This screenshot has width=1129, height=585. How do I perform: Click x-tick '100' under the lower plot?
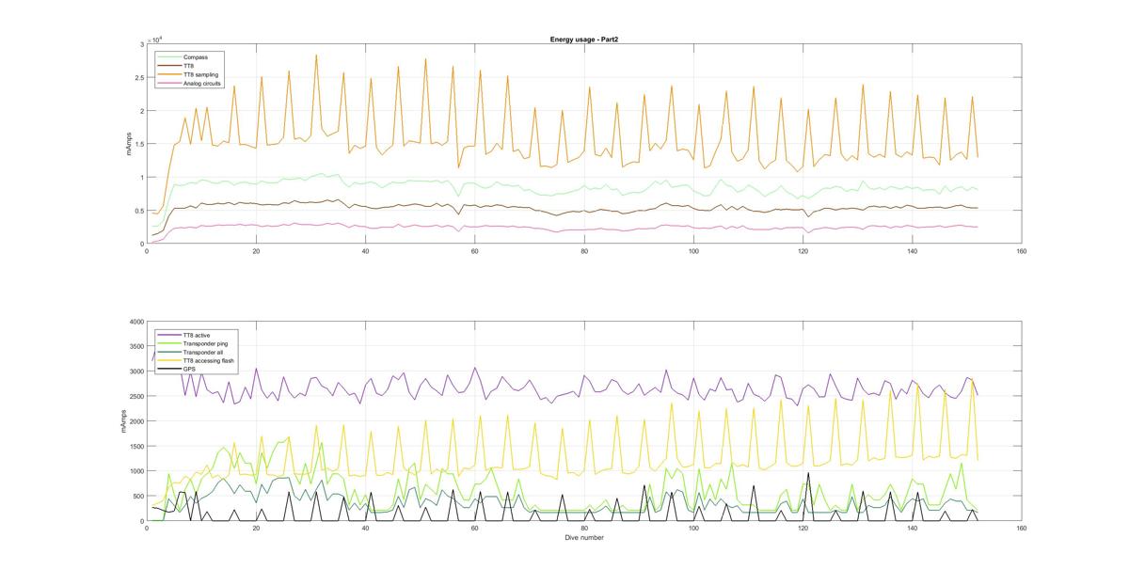[693, 529]
